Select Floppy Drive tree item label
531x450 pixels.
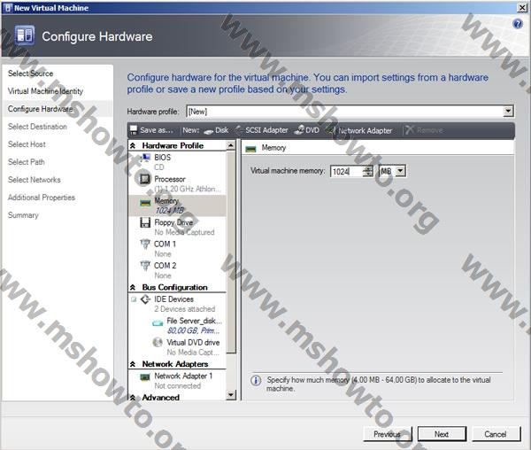(173, 222)
